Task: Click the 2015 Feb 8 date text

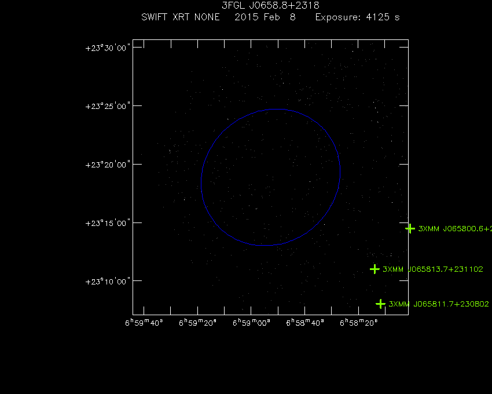Action: tap(265, 17)
